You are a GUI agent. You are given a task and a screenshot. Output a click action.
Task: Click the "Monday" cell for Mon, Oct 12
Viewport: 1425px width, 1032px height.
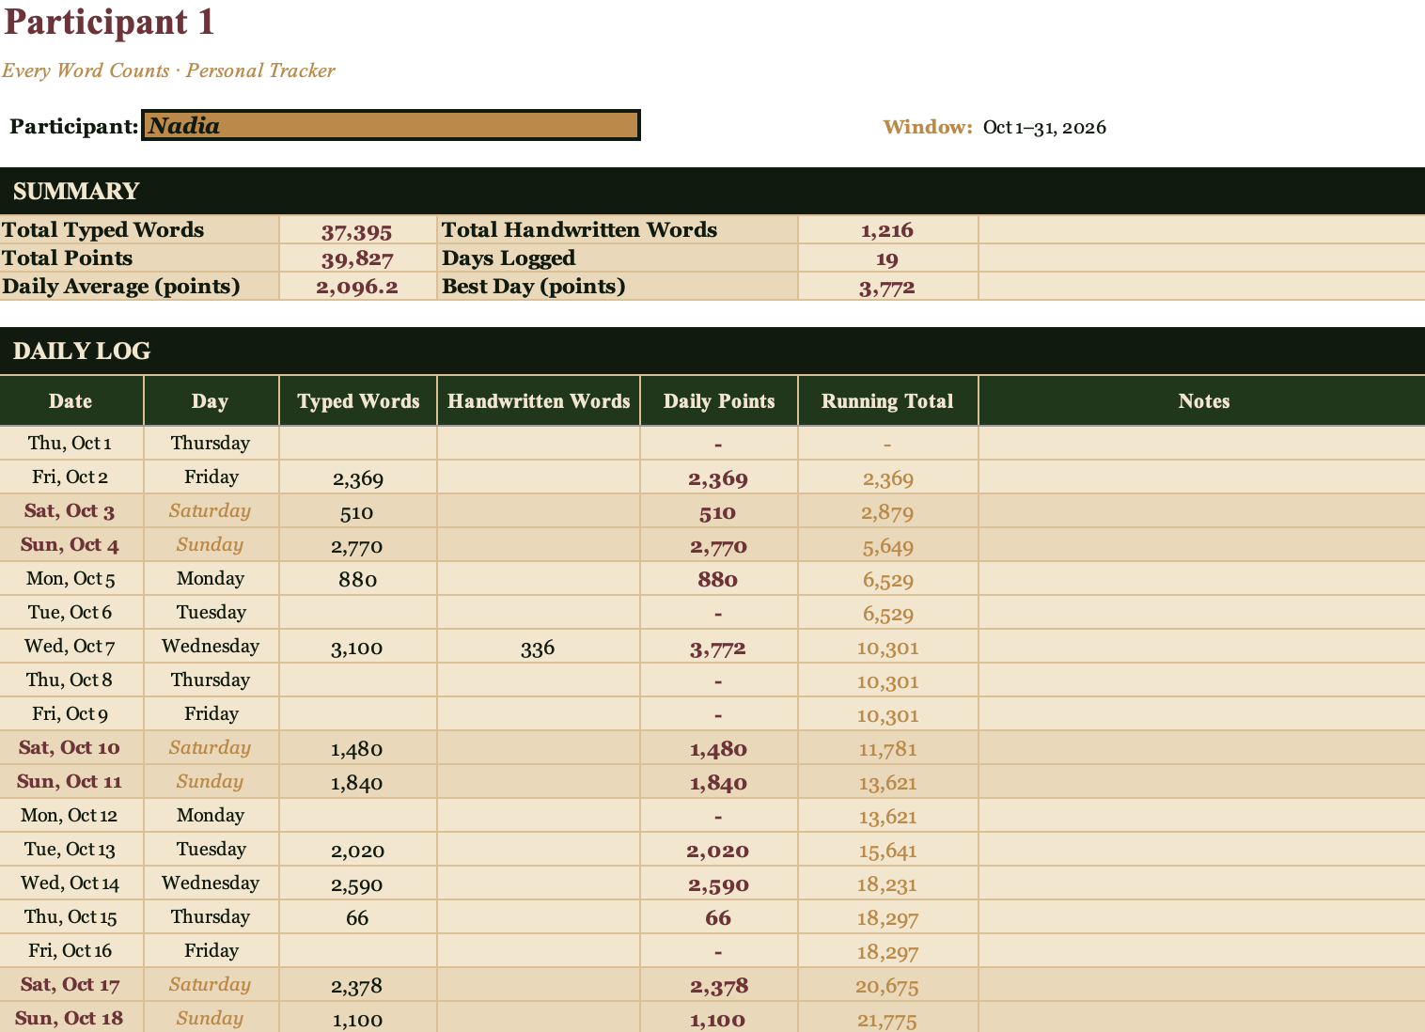[211, 816]
